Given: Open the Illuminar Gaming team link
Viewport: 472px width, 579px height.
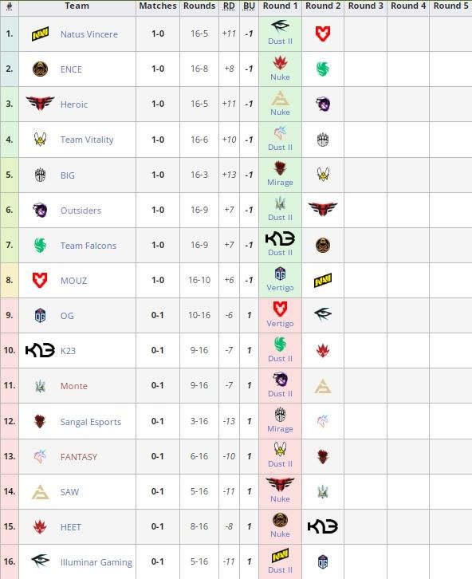Looking at the screenshot, I should [x=96, y=562].
